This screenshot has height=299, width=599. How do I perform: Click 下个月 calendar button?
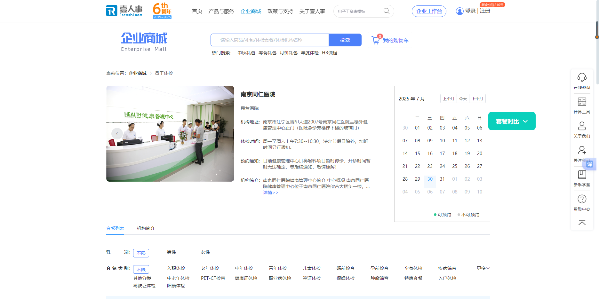tap(477, 98)
